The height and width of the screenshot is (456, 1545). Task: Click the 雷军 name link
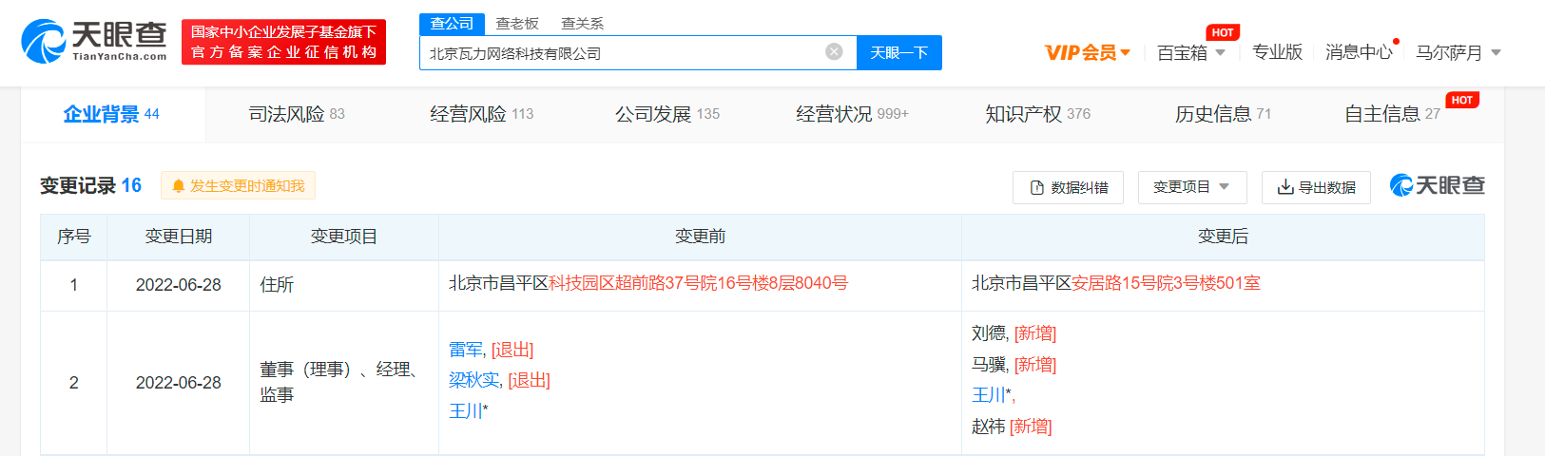click(x=465, y=350)
